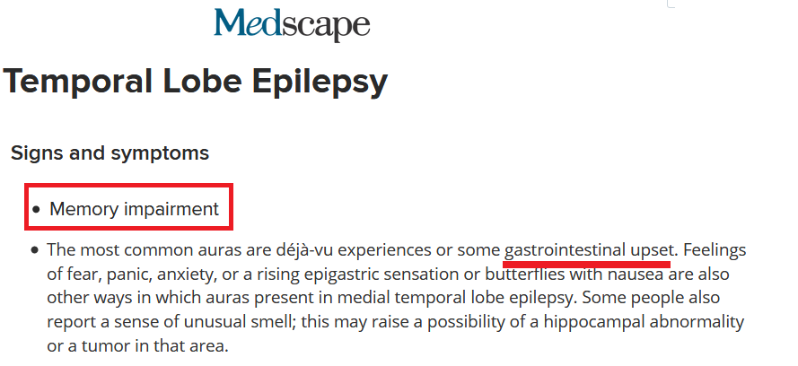Click the bullet before 'The most common'
798x366 pixels.
tap(34, 250)
